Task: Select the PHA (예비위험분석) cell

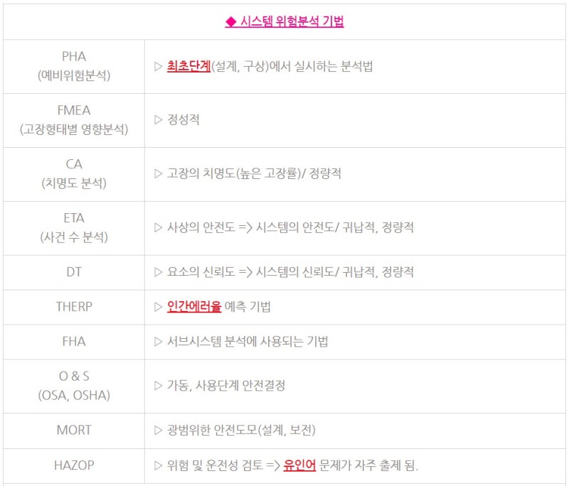Action: point(74,66)
